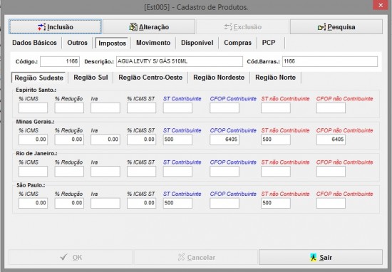Viewport: 392px width, 272px height.
Task: Click the Descrição field
Action: [x=179, y=61]
